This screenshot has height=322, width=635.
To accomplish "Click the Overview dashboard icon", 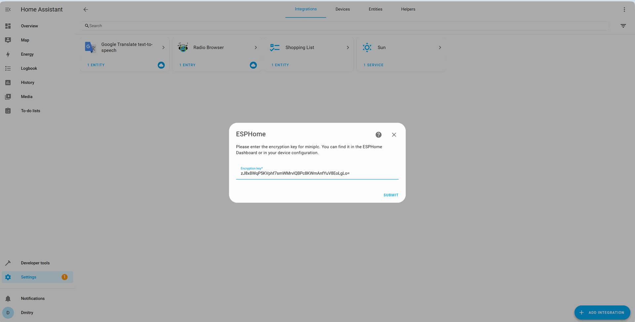I will (x=8, y=26).
